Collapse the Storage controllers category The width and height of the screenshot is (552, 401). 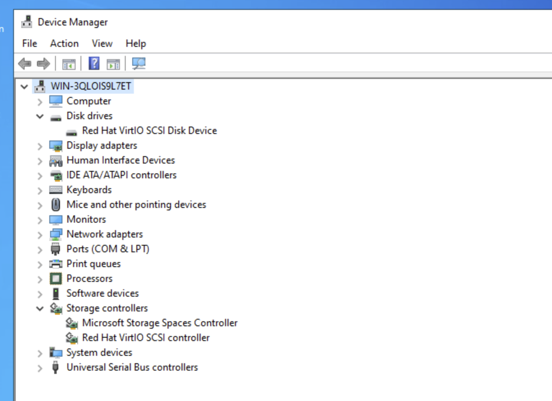pyautogui.click(x=40, y=309)
